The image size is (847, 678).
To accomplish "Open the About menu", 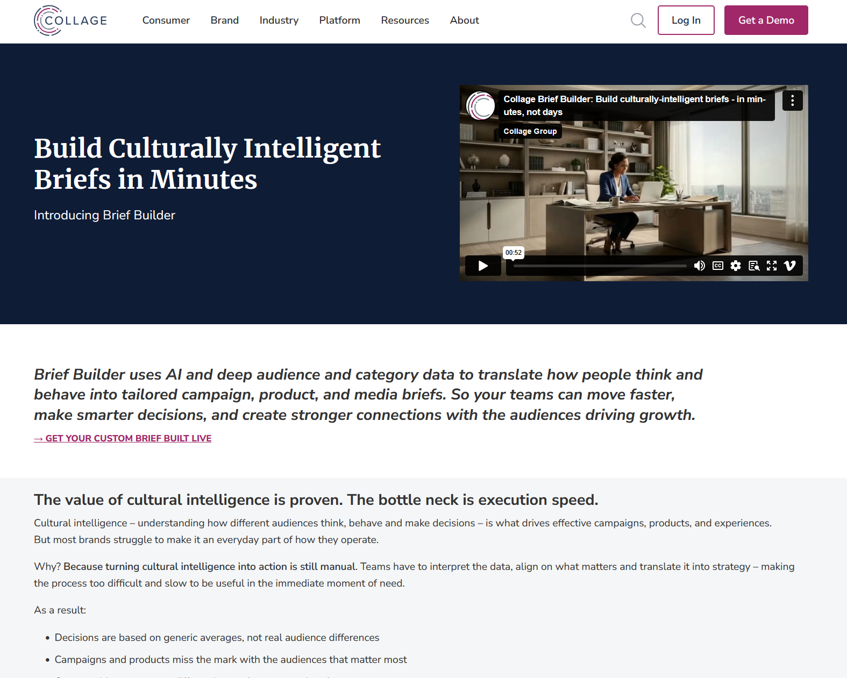I will tap(465, 20).
